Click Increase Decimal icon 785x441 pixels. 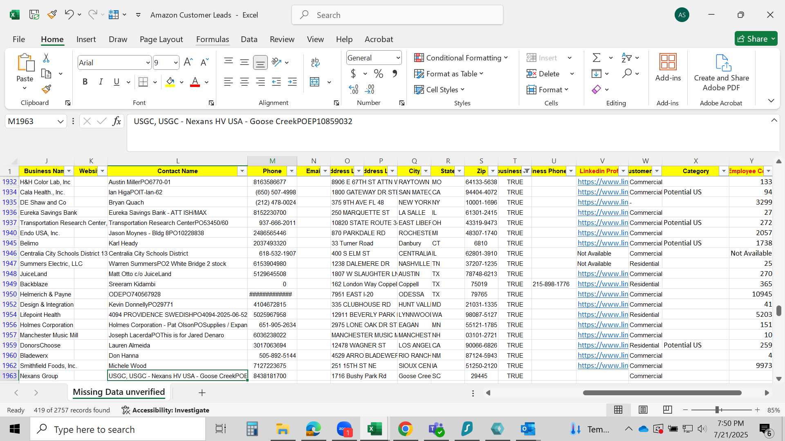click(x=354, y=89)
